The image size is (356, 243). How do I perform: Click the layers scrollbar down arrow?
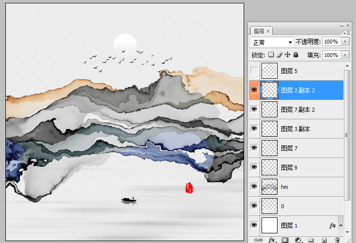[347, 232]
